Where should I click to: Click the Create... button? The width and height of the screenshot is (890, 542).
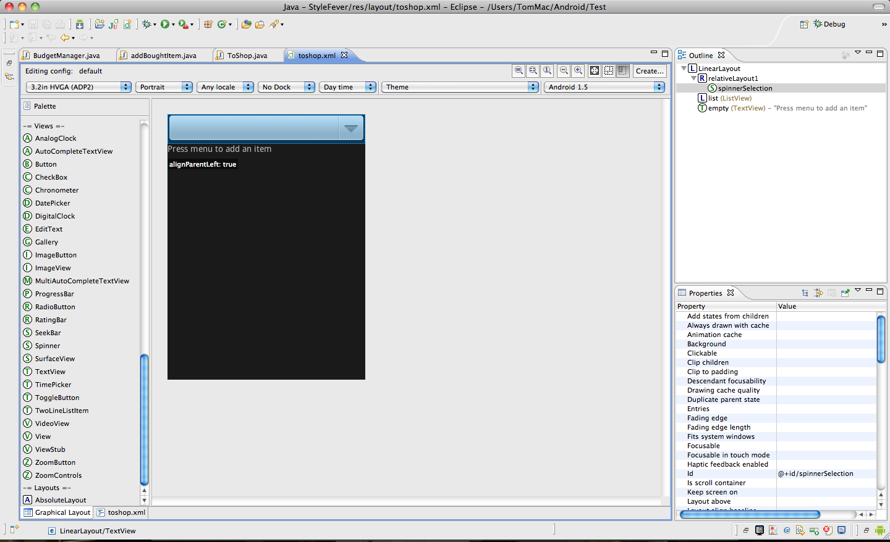click(650, 70)
